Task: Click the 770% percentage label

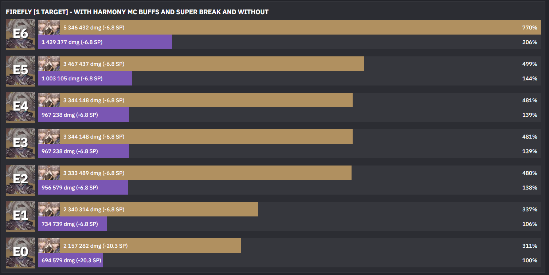Action: [x=529, y=28]
